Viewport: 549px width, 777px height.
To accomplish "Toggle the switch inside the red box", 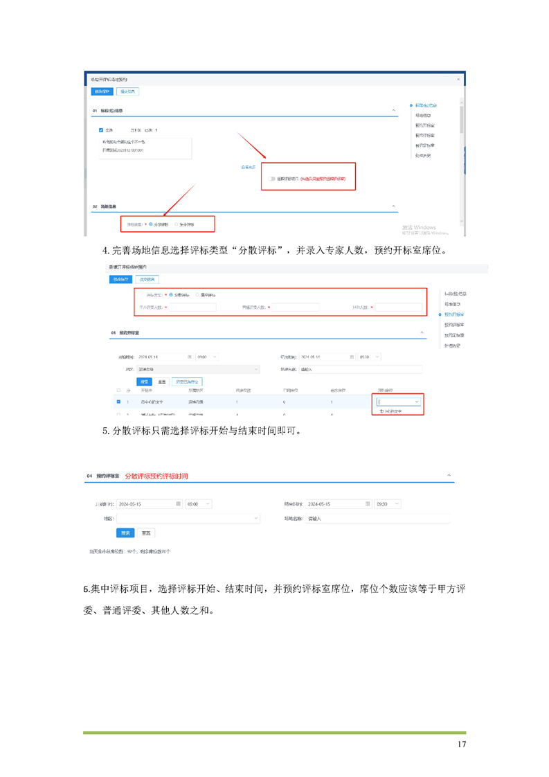I will click(x=271, y=179).
